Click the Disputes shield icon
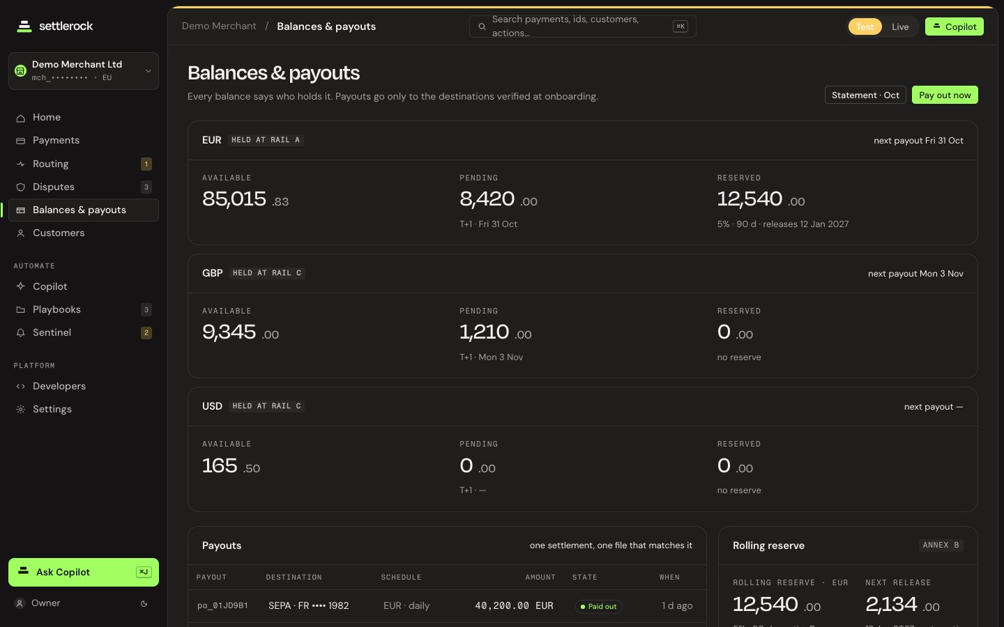Image resolution: width=1004 pixels, height=627 pixels. point(21,187)
